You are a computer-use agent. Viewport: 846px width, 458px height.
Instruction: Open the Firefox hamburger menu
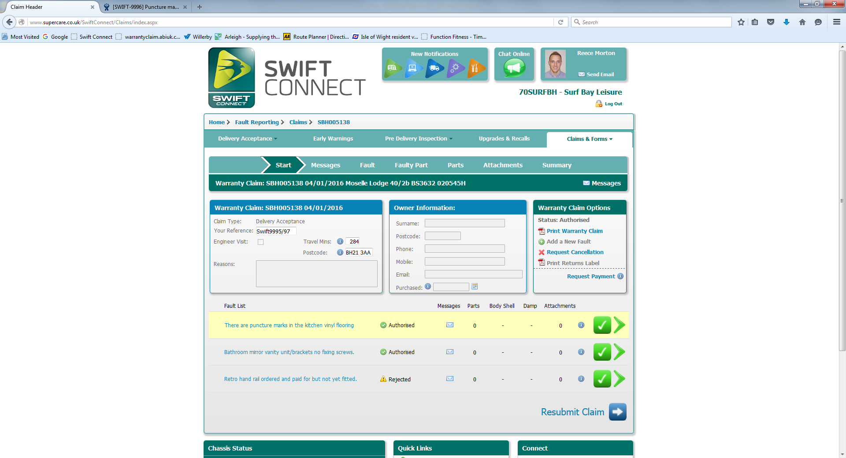(836, 22)
